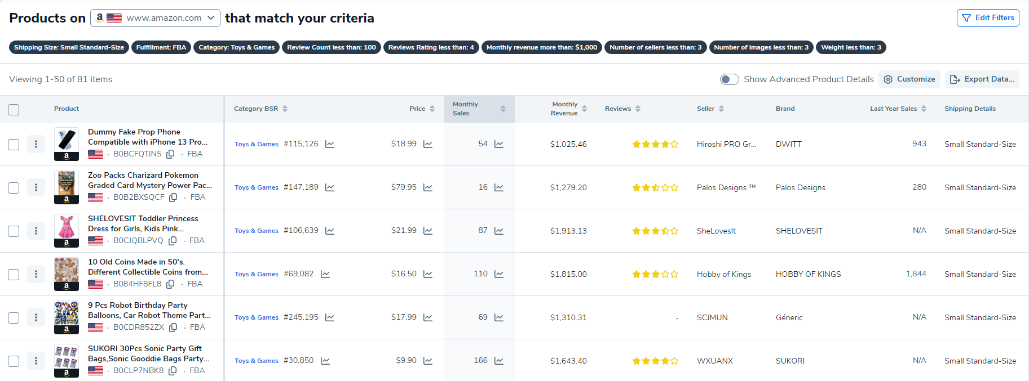This screenshot has width=1029, height=381.
Task: Open the Customize columns button
Action: pos(909,79)
